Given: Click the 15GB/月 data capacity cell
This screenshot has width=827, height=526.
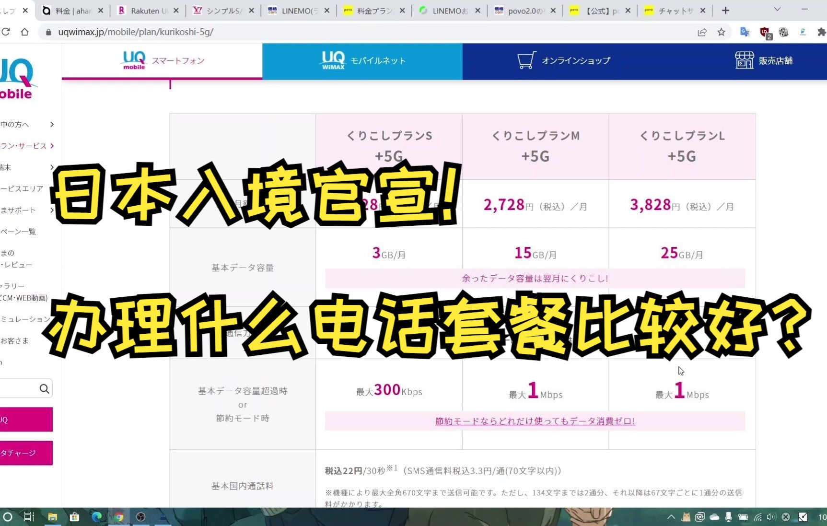Looking at the screenshot, I should pyautogui.click(x=536, y=253).
